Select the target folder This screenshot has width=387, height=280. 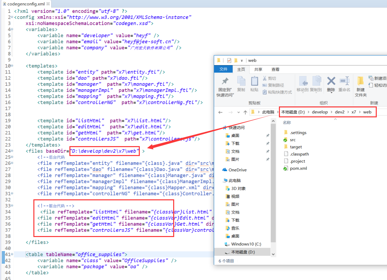pos(293,147)
